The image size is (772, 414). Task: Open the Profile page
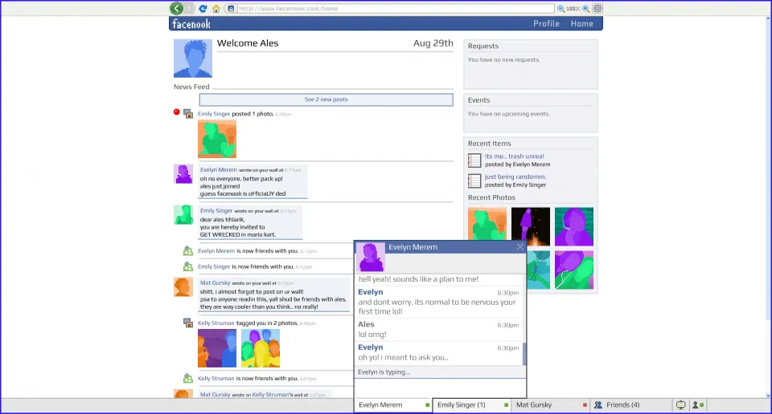coord(546,23)
